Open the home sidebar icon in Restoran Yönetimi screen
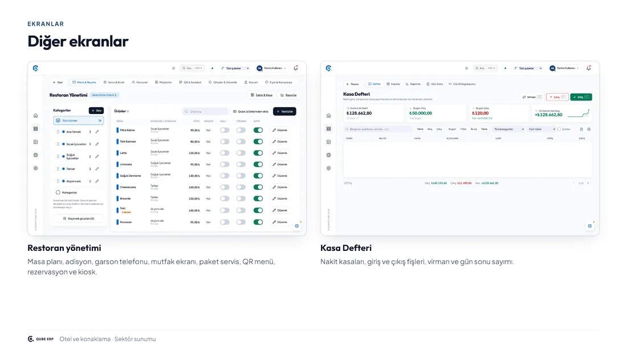 point(35,116)
